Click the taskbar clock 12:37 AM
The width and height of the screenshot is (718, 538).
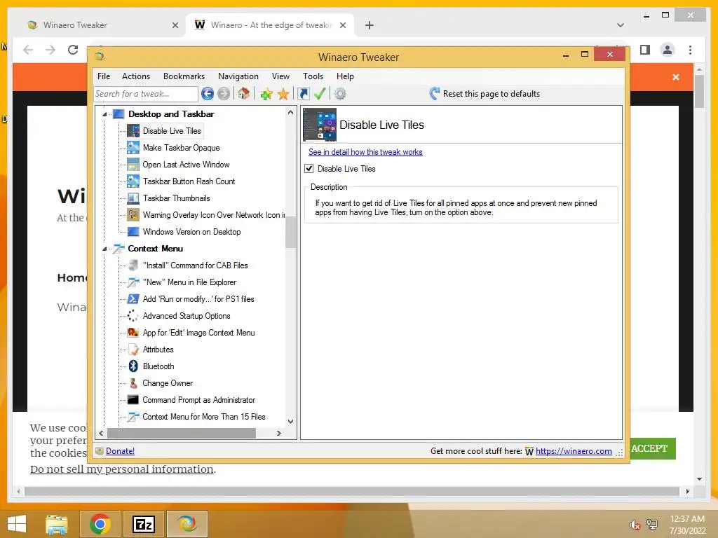point(687,519)
